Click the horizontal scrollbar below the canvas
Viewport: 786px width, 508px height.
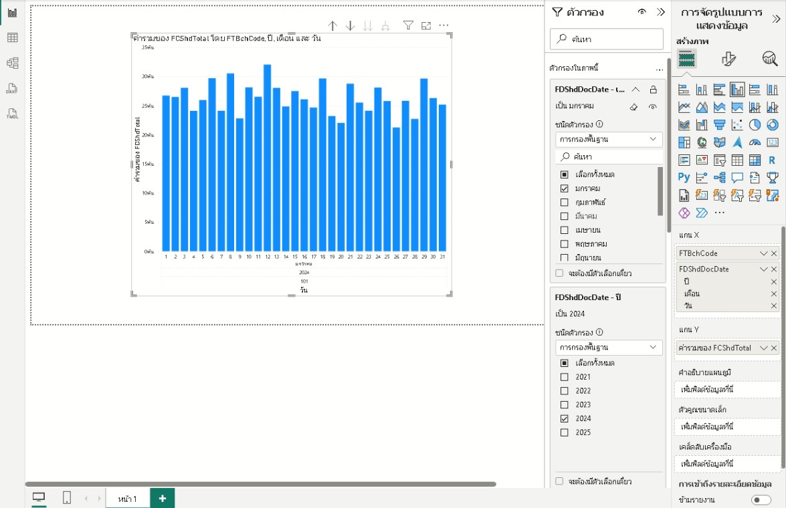point(261,484)
